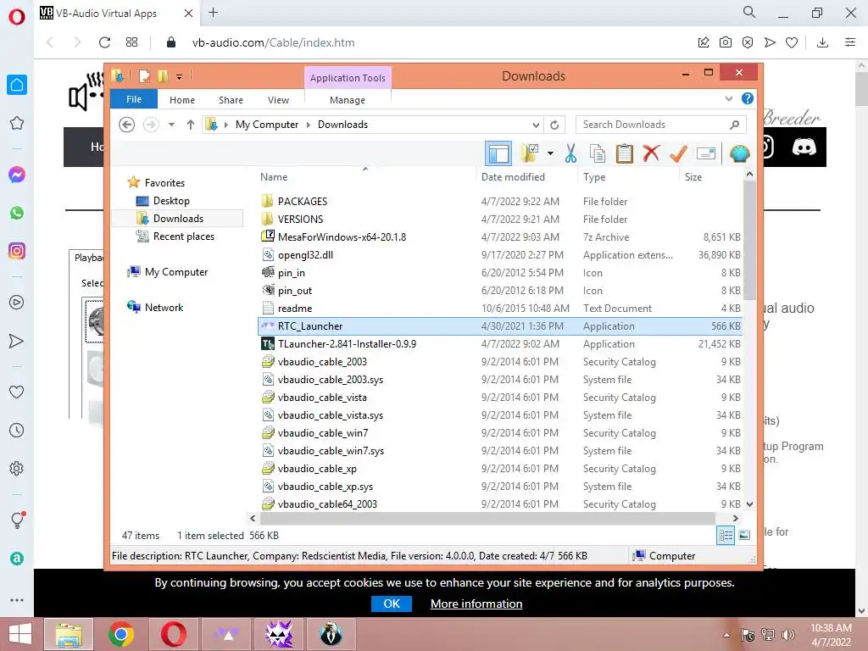Expand My Computer breadcrumb arrow

309,125
